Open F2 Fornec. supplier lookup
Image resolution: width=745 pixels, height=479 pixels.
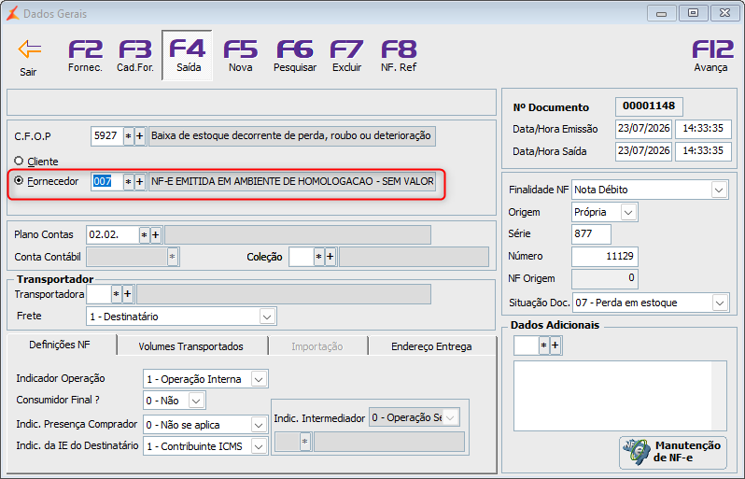(85, 56)
